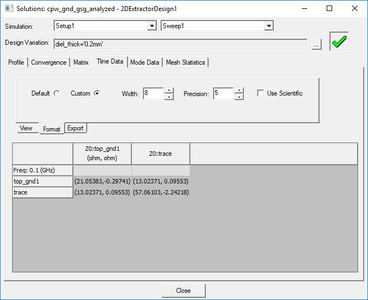Switch to the Mode Data tab
Viewport: 368px width, 300px height.
[x=145, y=62]
